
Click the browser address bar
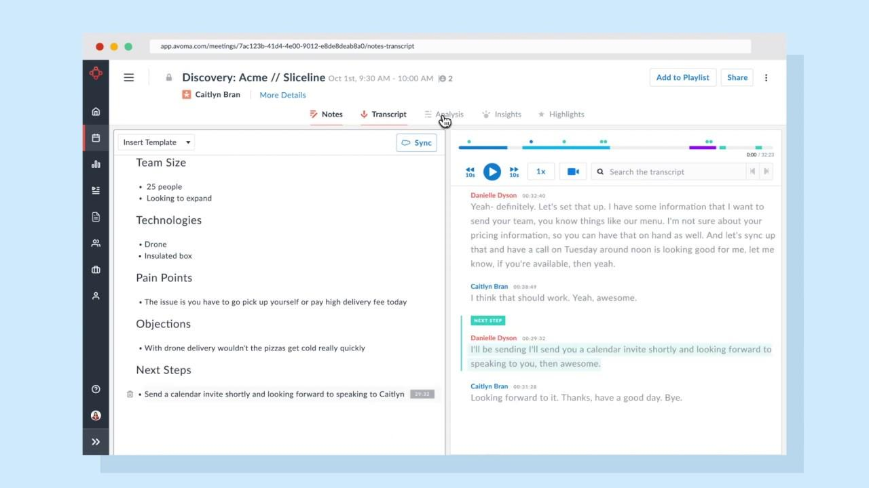[450, 46]
